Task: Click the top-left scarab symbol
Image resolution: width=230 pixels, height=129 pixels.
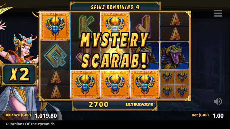Action: pyautogui.click(x=55, y=26)
